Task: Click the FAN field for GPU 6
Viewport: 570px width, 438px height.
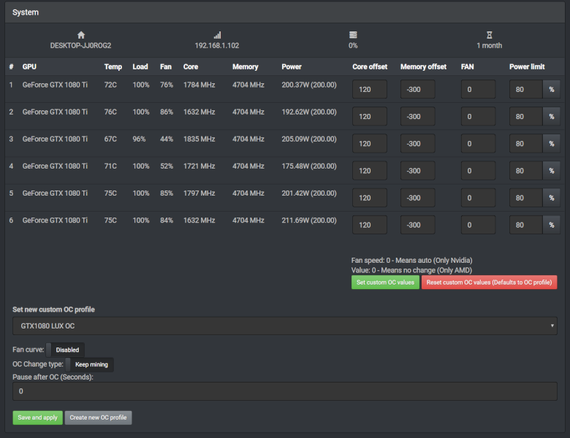Action: (479, 225)
